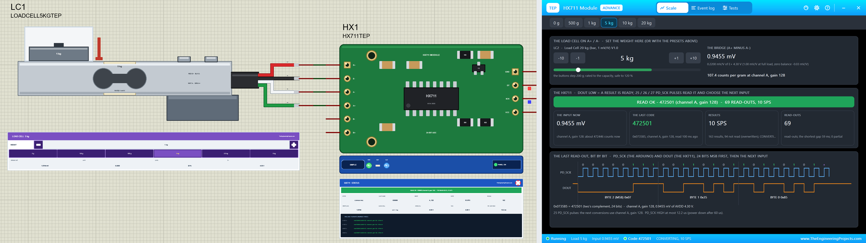This screenshot has width=866, height=243.
Task: Click the VCC pin on HX711 board
Action: point(515,112)
